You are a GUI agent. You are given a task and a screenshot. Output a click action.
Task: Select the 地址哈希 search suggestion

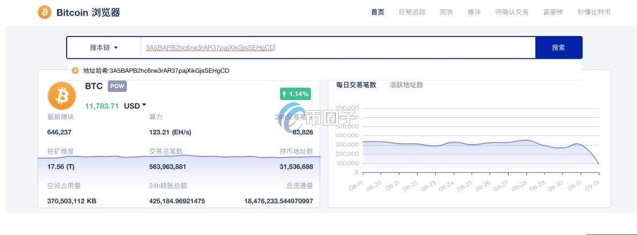(324, 71)
